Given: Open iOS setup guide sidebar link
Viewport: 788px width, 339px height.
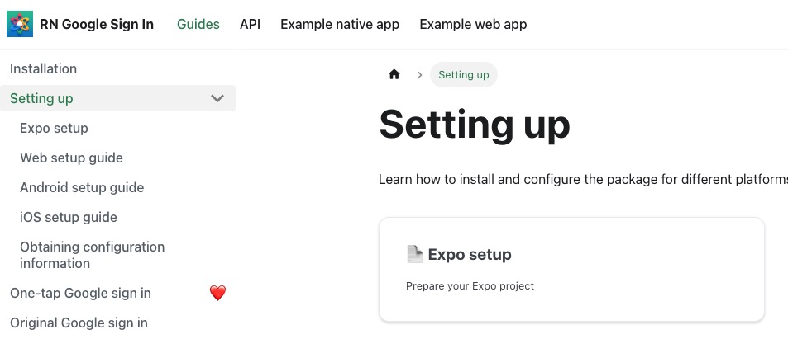Looking at the screenshot, I should [x=69, y=217].
